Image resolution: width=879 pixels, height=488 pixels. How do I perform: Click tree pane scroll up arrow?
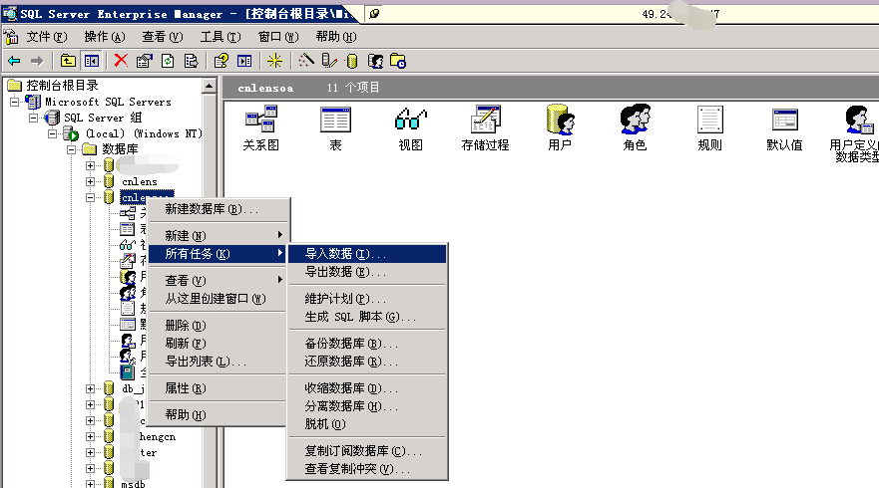(210, 86)
